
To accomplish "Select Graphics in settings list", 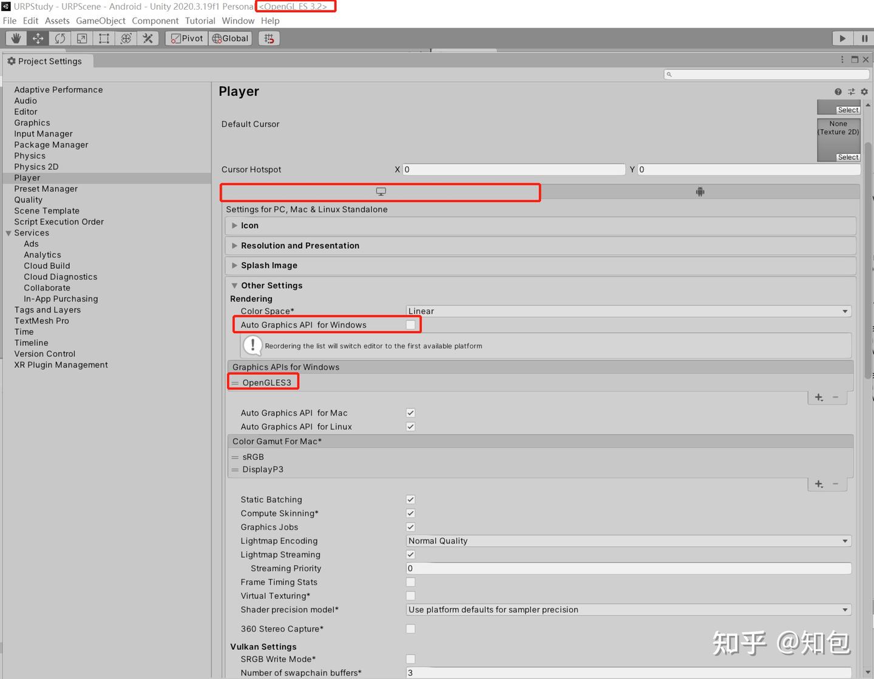I will pyautogui.click(x=32, y=123).
